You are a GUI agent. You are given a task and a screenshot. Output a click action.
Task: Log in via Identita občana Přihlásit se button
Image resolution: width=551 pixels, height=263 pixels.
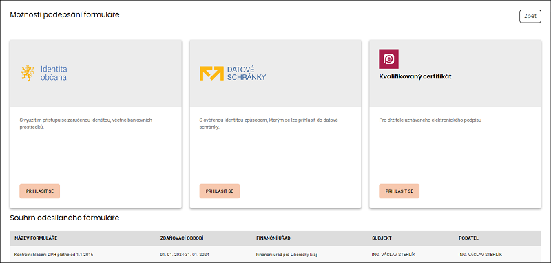pyautogui.click(x=40, y=191)
